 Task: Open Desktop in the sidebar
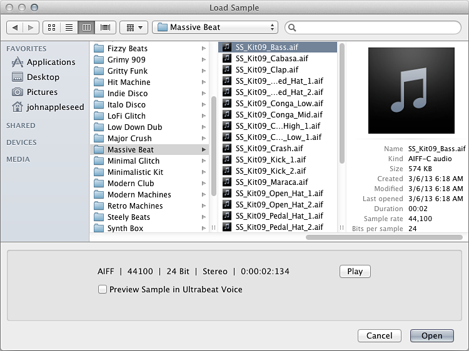[x=36, y=77]
